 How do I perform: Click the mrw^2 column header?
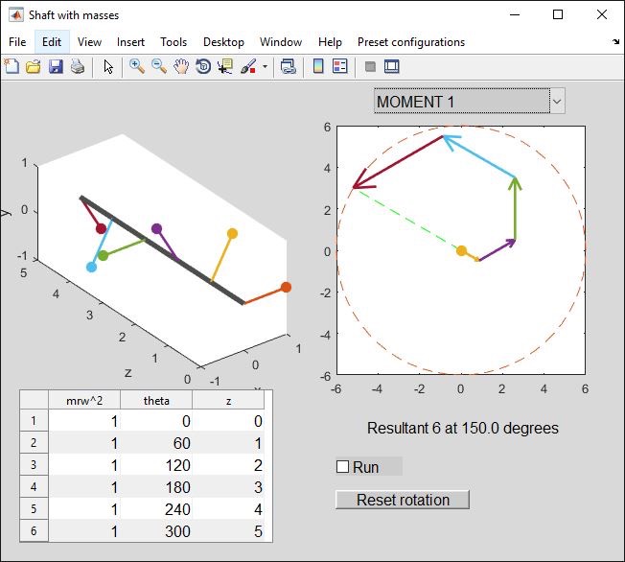pyautogui.click(x=84, y=400)
